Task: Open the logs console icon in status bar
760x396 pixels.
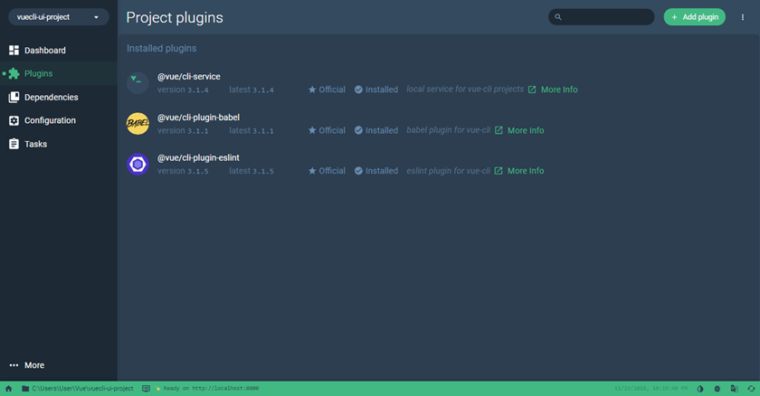Action: [x=146, y=388]
